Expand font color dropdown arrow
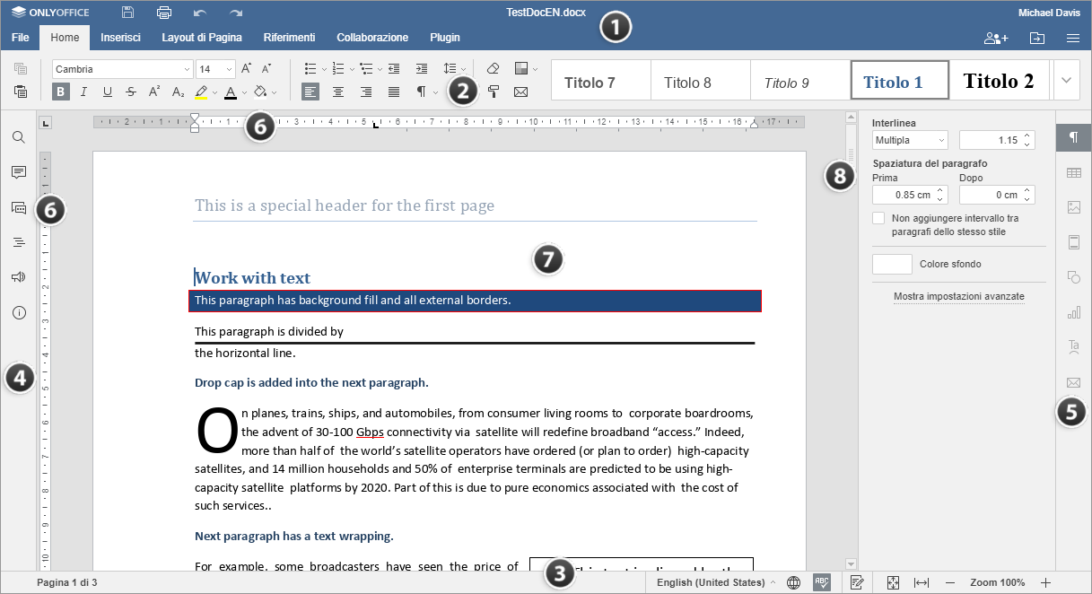 244,92
